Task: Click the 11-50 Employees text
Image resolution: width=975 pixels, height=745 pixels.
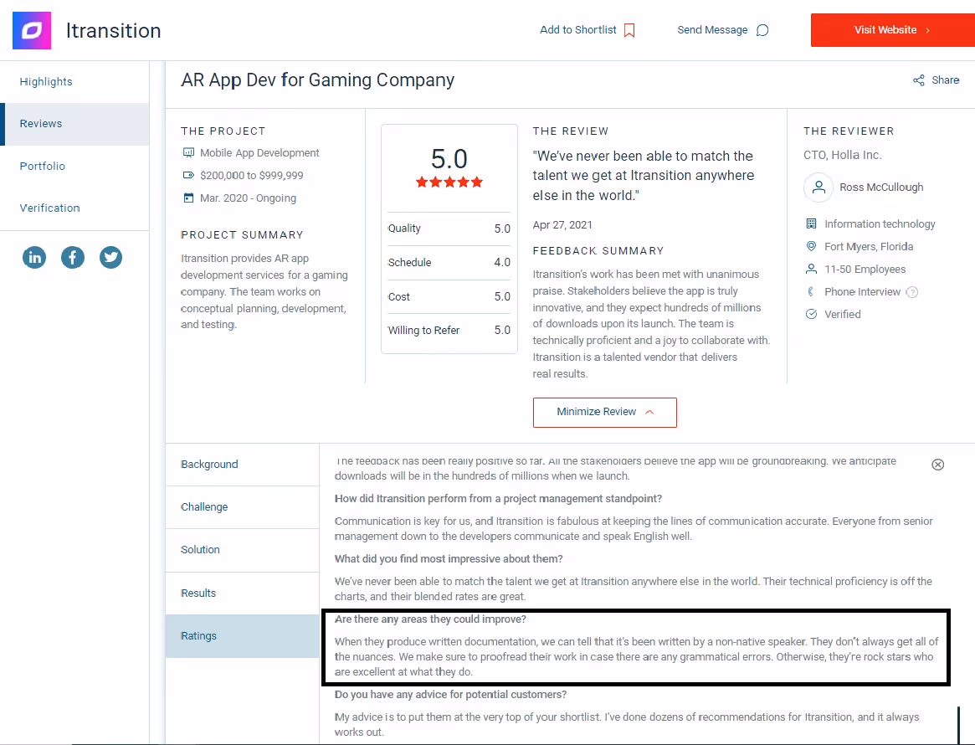Action: tap(865, 270)
